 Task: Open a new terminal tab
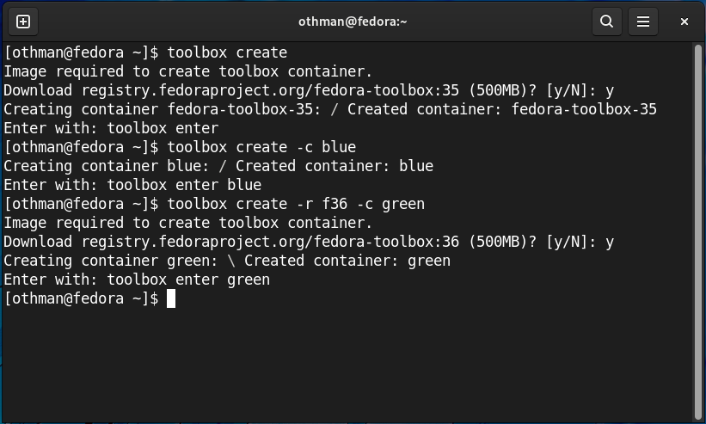pos(23,22)
